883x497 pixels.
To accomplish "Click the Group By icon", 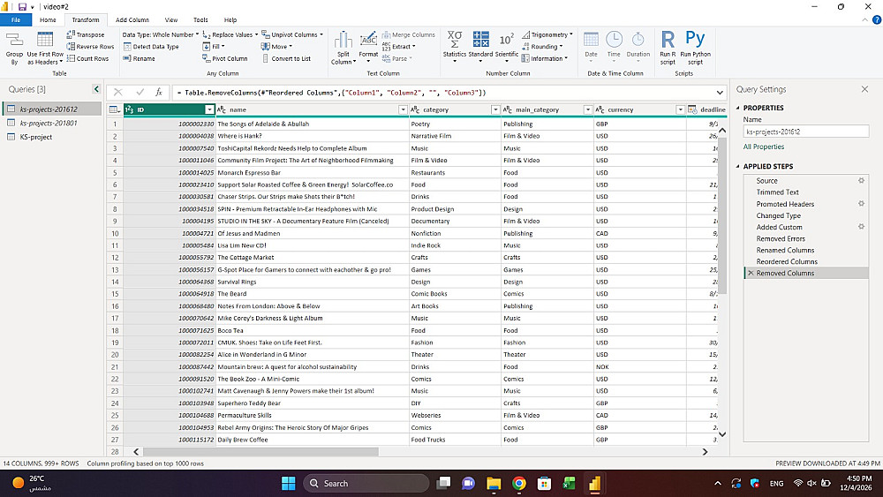I will (x=14, y=41).
